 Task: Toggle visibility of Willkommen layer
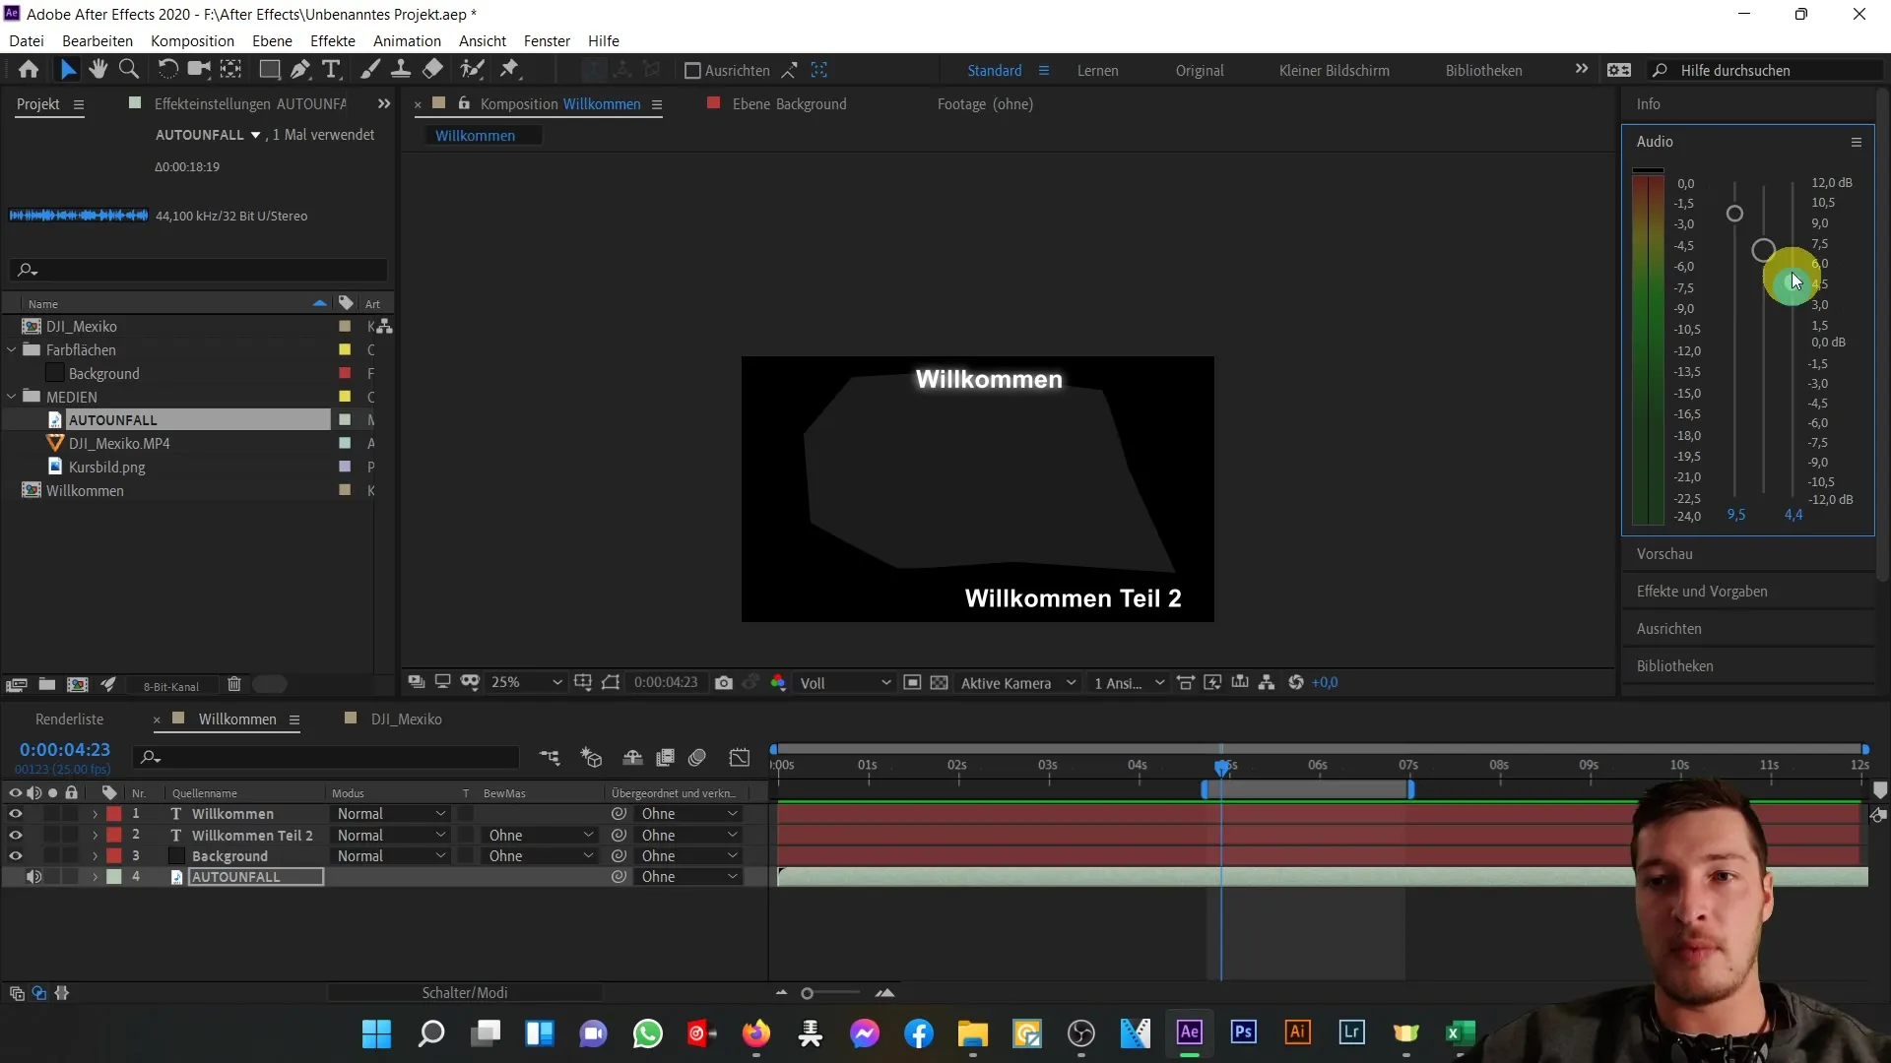point(15,814)
